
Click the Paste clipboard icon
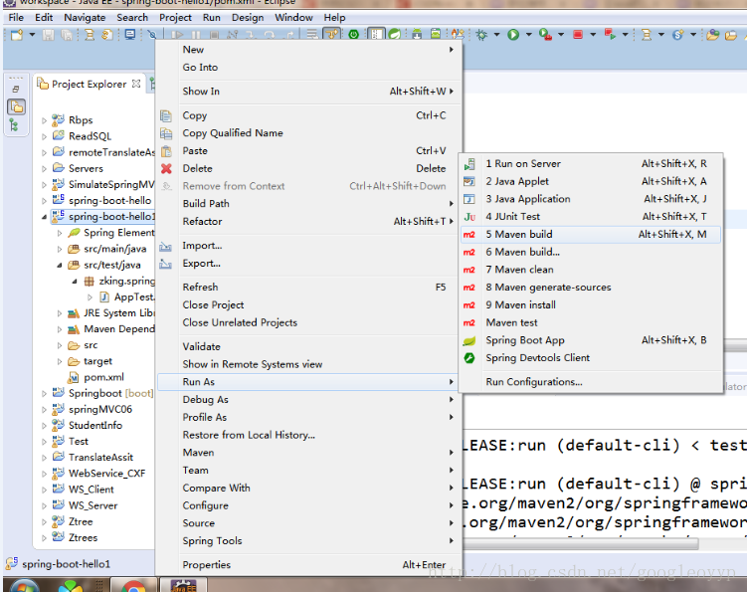[x=166, y=151]
